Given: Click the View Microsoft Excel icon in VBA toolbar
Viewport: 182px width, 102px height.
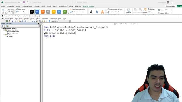Looking at the screenshot, I should tap(7, 21).
